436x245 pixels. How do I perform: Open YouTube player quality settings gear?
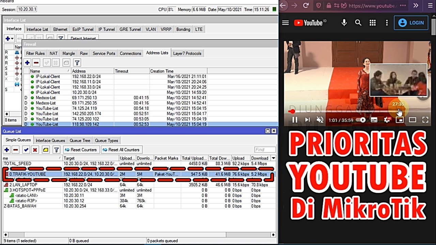click(387, 120)
